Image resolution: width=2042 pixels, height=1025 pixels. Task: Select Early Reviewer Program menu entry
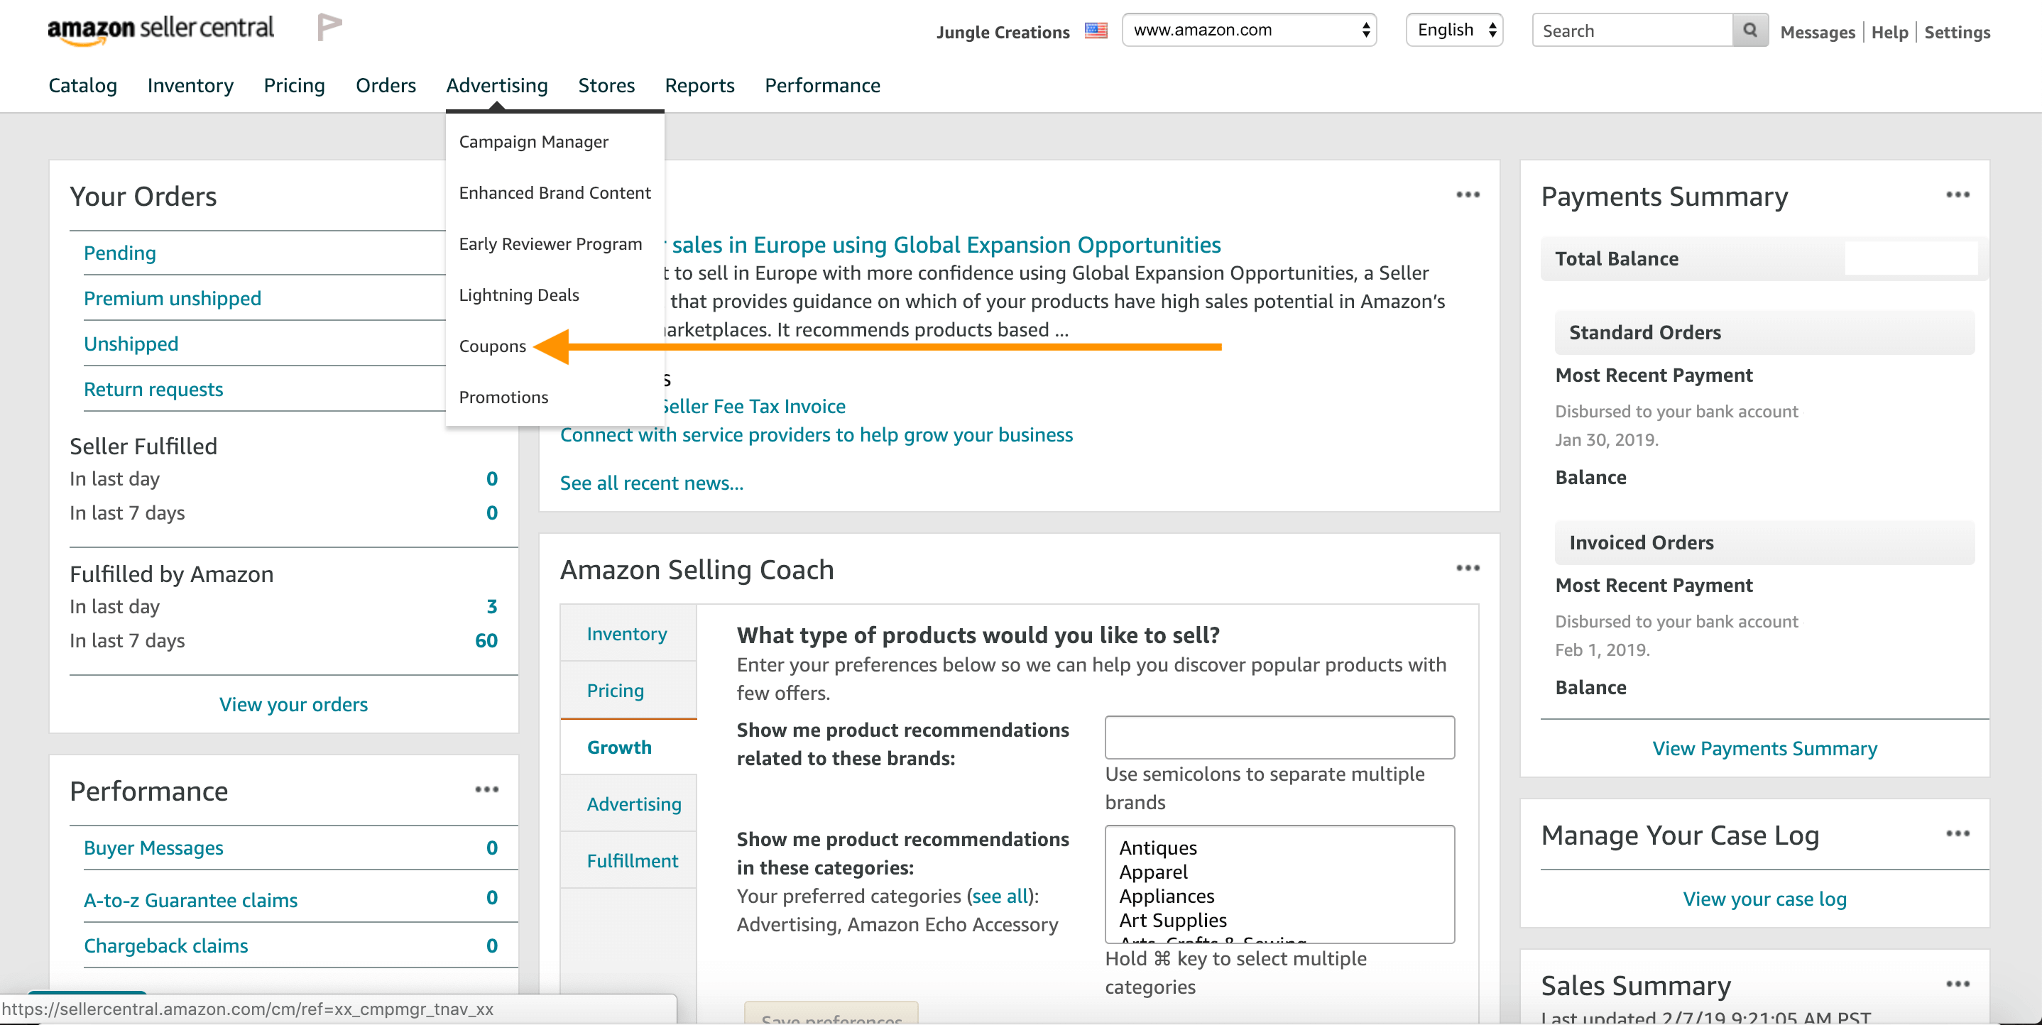click(x=550, y=244)
